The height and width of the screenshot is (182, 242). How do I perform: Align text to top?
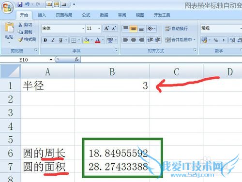coord(125,28)
